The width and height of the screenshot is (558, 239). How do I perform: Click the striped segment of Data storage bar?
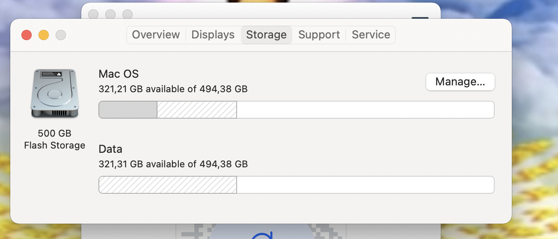click(x=168, y=185)
